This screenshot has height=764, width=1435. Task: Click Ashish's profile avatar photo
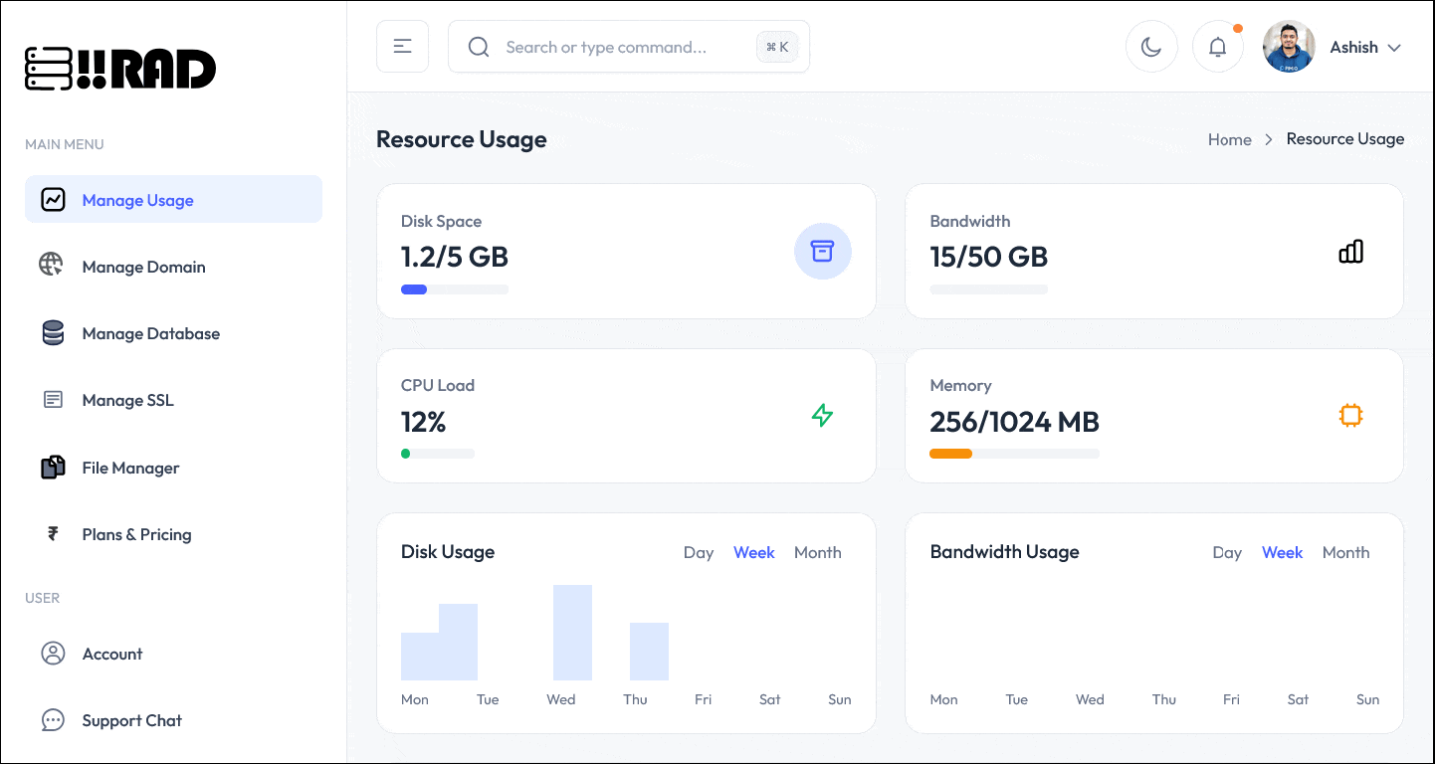[x=1288, y=47]
